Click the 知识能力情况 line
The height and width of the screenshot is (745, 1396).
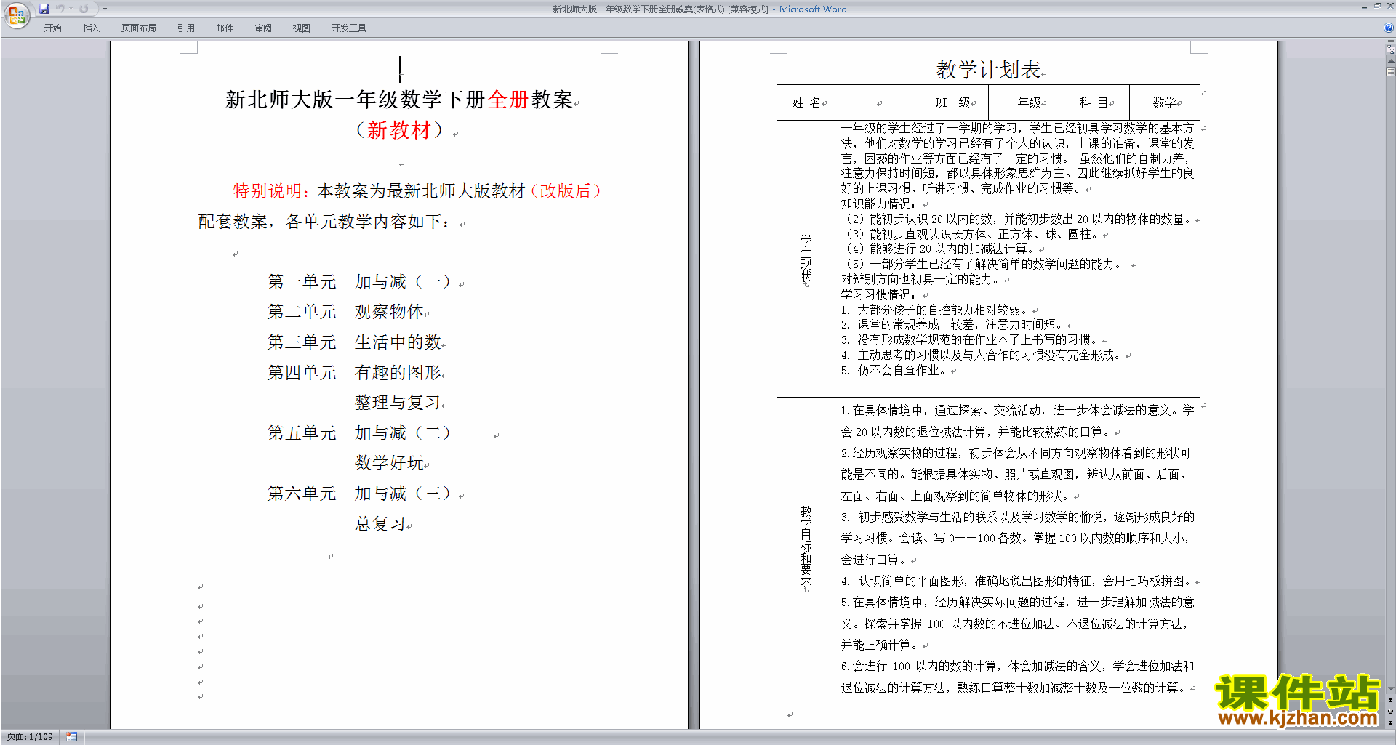point(879,204)
